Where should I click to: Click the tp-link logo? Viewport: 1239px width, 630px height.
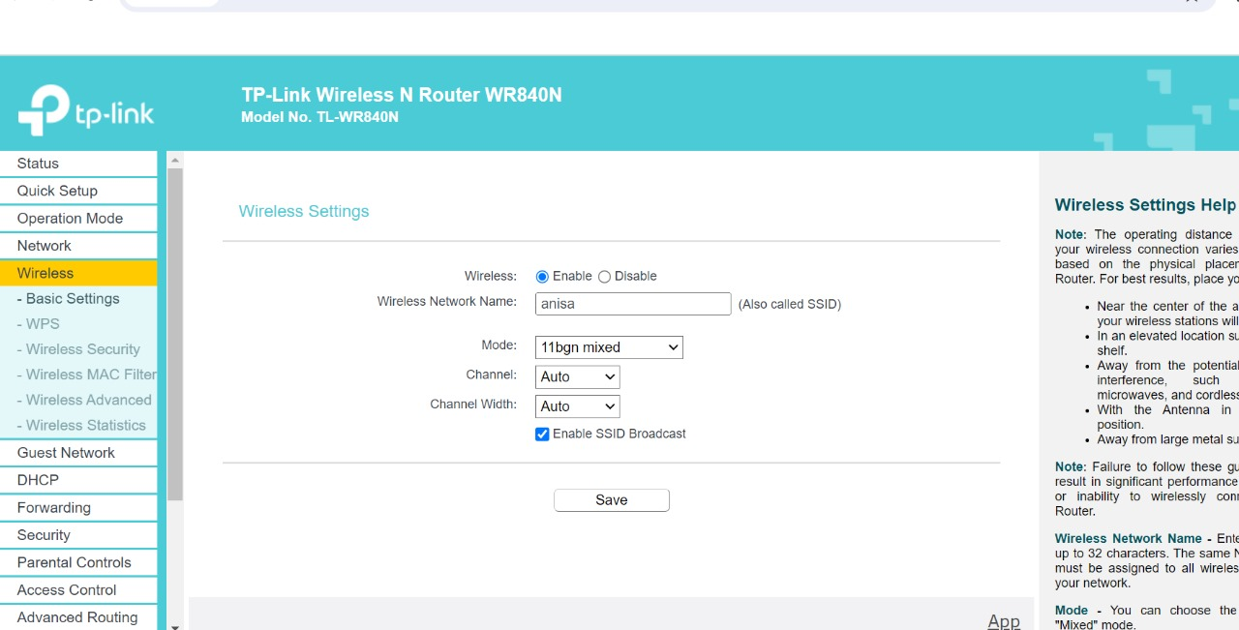coord(86,109)
